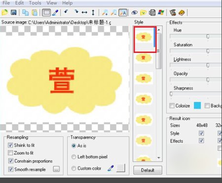The image size is (222, 183).
Task: Toggle Effects checkbox for 48x48 size
Action: click(x=201, y=140)
